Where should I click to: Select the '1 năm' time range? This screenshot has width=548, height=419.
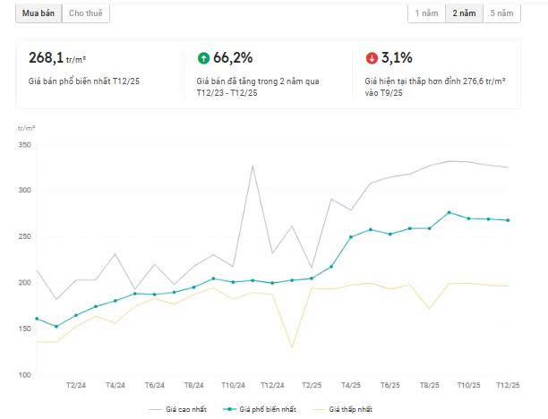(426, 13)
